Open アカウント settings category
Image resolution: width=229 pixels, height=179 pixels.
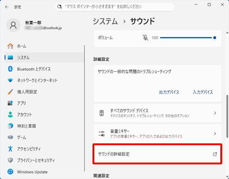tap(44, 115)
